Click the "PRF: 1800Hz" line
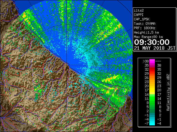This screenshot has height=132, width=177. 145,28
